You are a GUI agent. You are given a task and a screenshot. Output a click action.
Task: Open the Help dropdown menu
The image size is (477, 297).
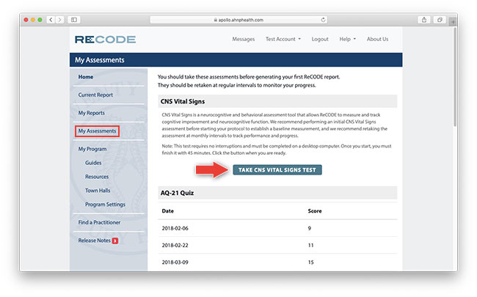coord(347,39)
